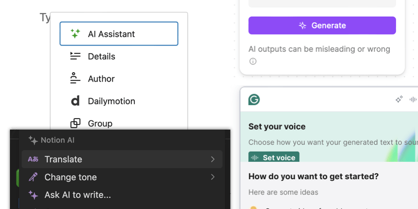Viewport: 418px width, 209px height.
Task: Click the sparkle icon in Grammarly header
Action: pos(399,99)
